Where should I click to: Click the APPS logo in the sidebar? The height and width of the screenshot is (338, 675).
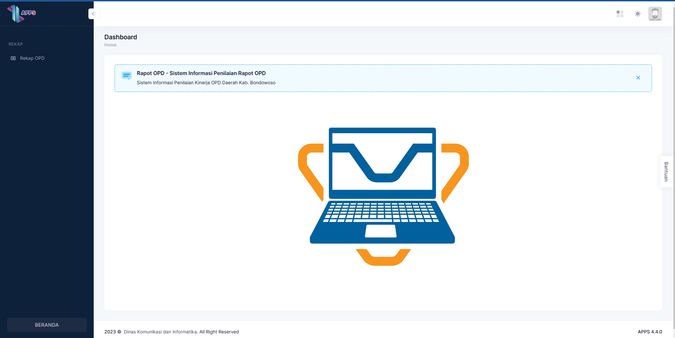coord(22,13)
